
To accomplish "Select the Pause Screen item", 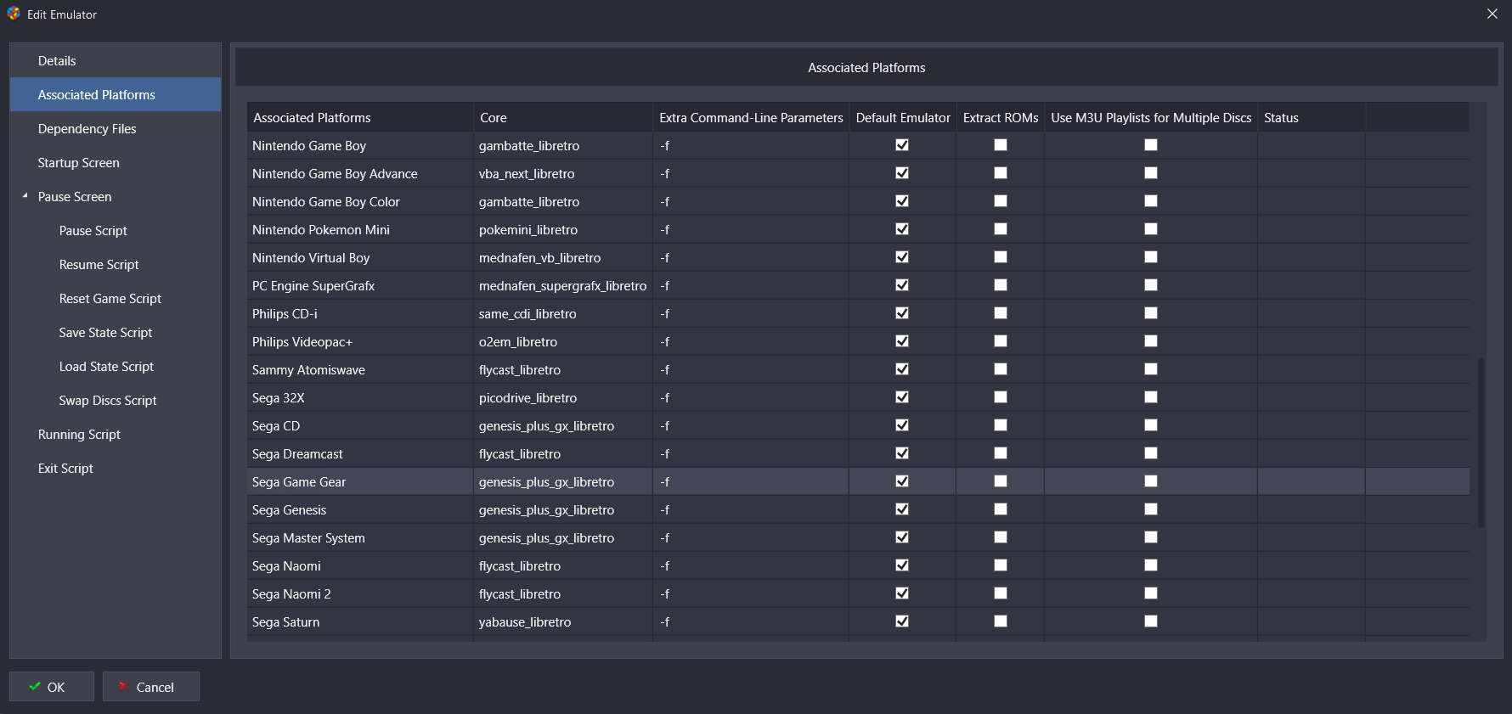I will pyautogui.click(x=116, y=197).
